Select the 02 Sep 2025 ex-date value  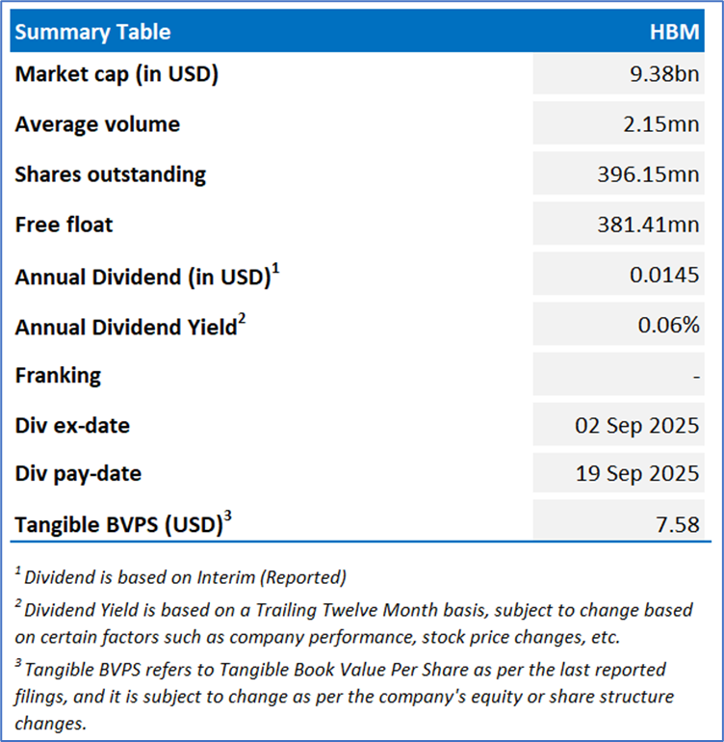click(x=639, y=425)
